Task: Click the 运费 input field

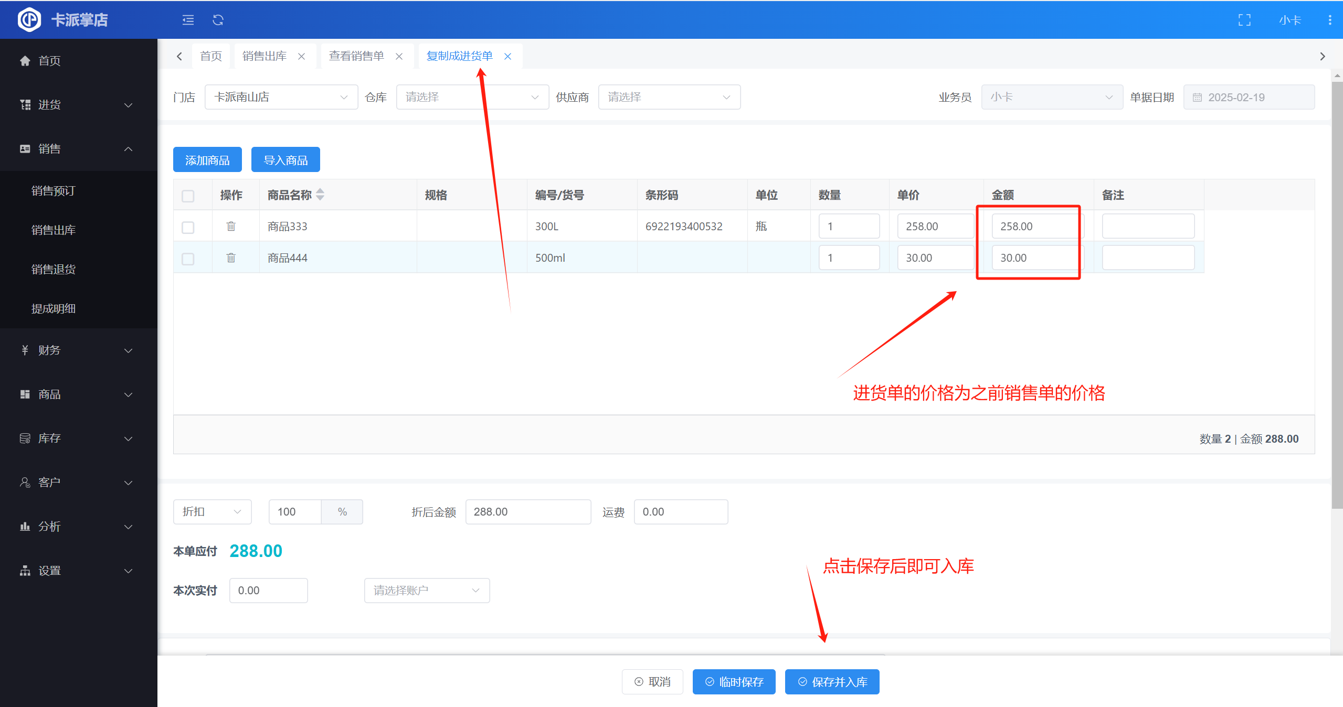Action: pos(680,511)
